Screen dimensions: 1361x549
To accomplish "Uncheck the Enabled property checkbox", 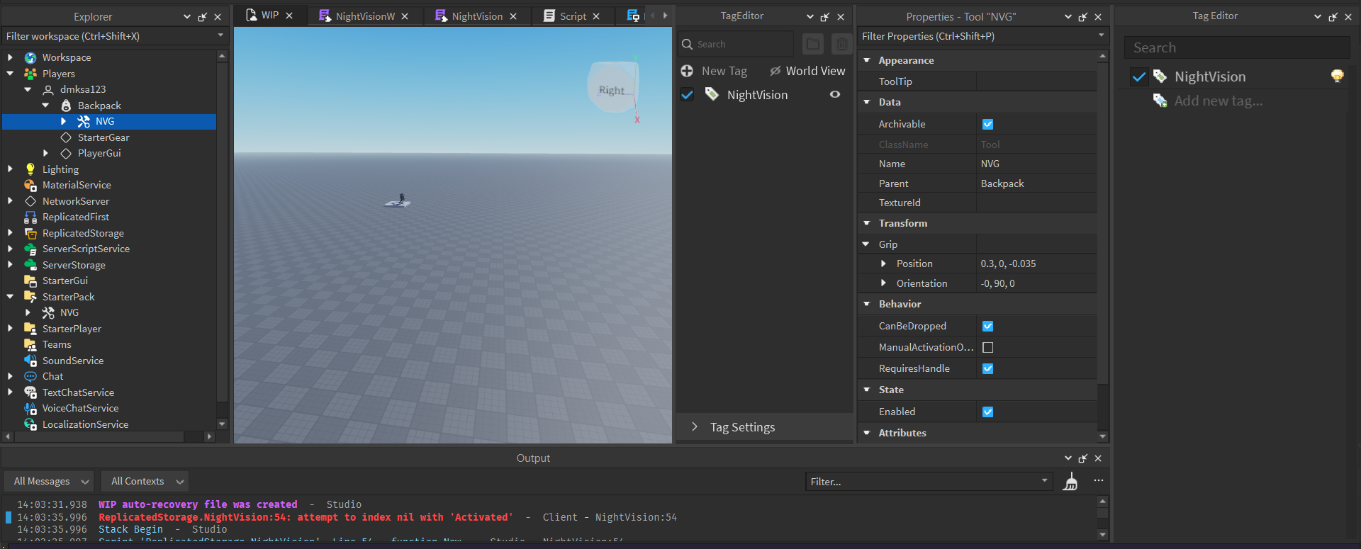I will tap(987, 412).
